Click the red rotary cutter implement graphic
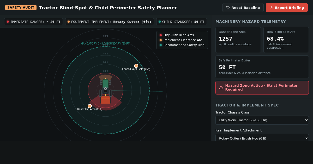 coord(105,100)
